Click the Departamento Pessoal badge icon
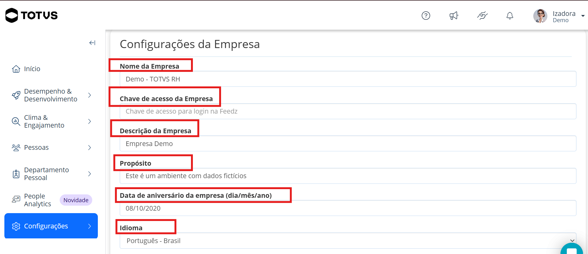588x254 pixels. (x=16, y=174)
